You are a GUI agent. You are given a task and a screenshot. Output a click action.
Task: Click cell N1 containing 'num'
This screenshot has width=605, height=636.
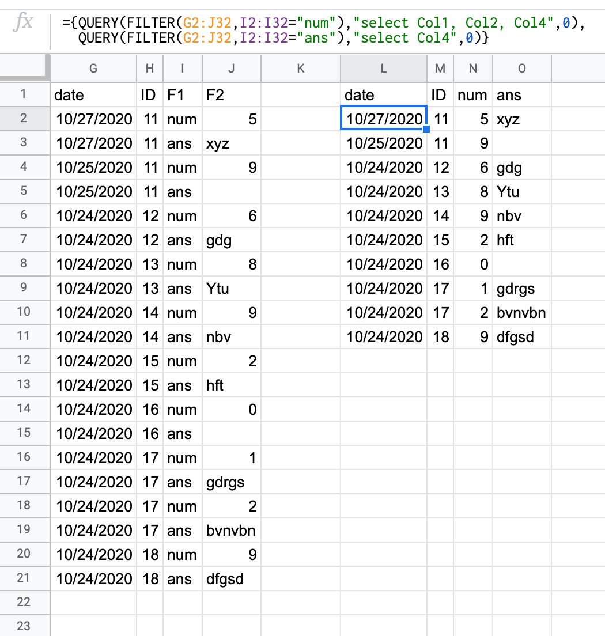coord(473,94)
